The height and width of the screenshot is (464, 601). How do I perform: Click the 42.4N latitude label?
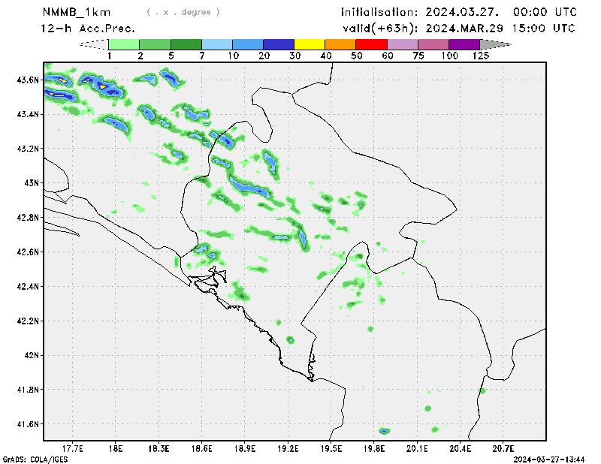28,286
